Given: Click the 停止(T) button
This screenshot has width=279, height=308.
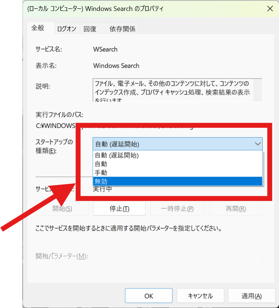Looking at the screenshot, I should coord(119,208).
